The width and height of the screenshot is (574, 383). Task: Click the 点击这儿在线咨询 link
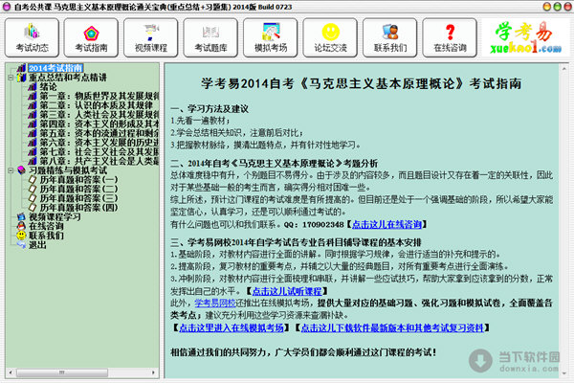386,224
